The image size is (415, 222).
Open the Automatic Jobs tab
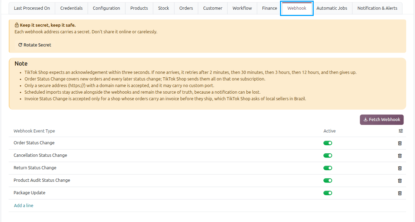point(332,8)
